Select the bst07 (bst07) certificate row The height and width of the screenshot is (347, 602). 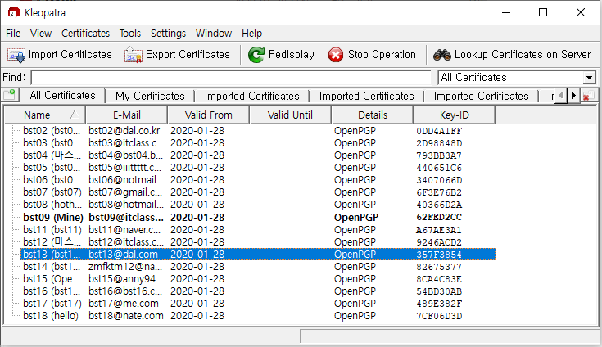tap(258, 192)
